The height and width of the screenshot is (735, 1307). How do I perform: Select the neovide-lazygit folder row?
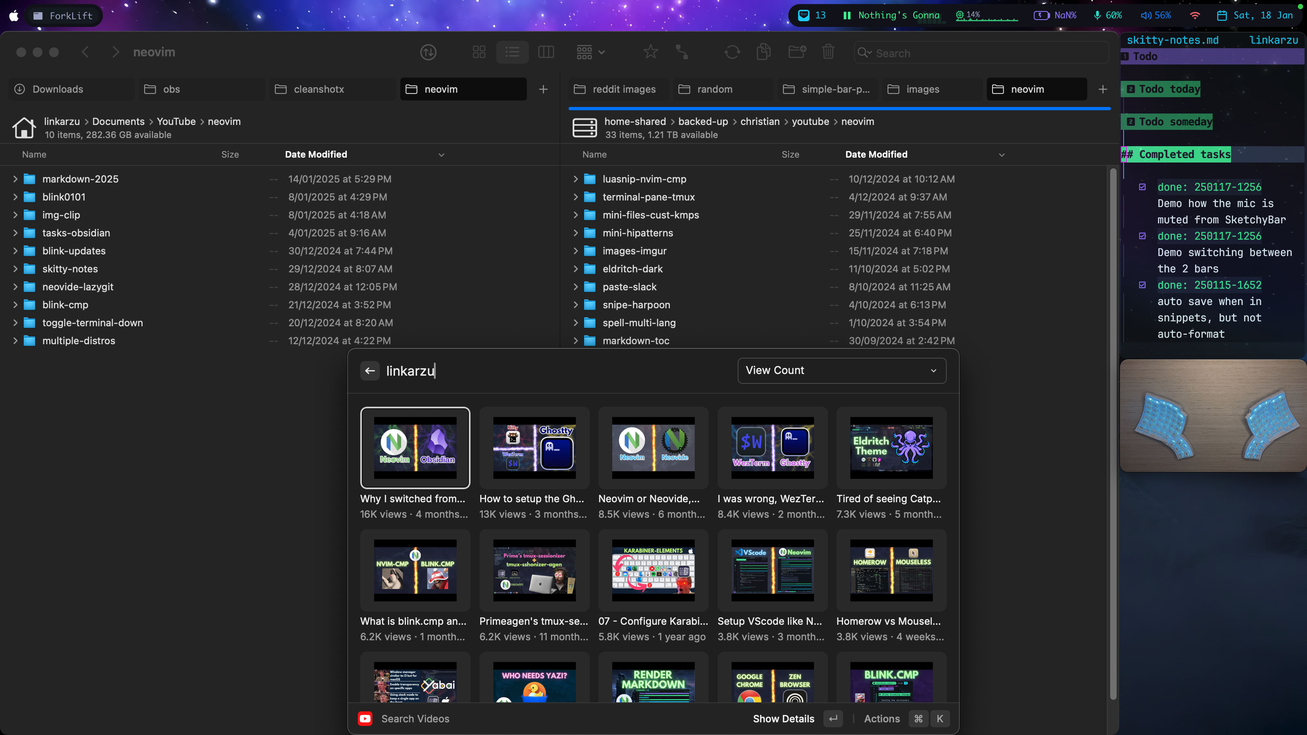pos(279,287)
